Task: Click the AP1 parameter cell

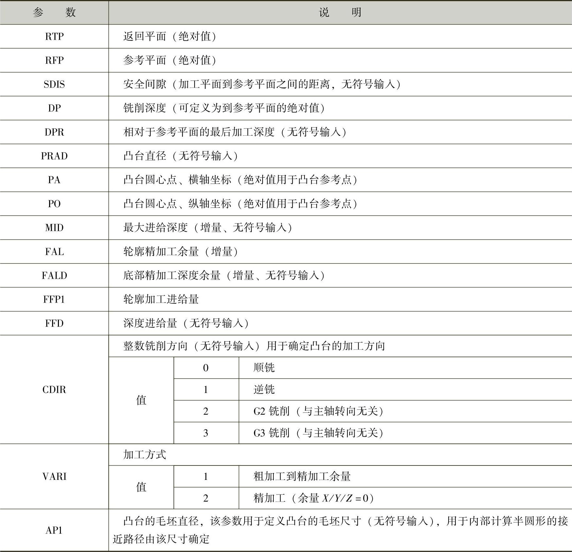Action: 54,530
